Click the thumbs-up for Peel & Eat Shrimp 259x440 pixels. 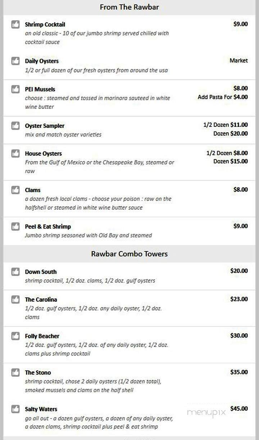[x=15, y=226]
